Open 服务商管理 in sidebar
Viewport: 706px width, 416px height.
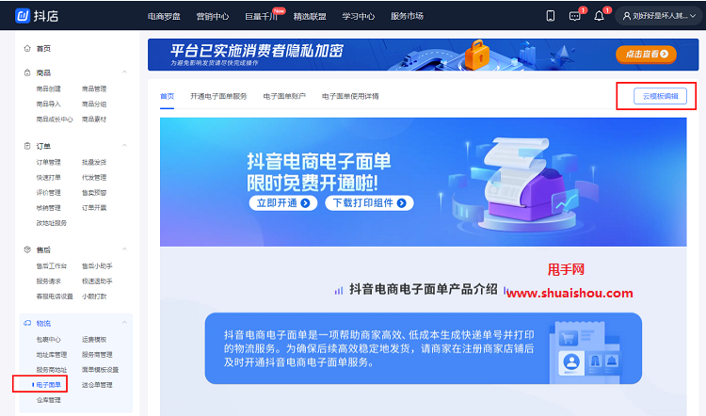point(97,355)
